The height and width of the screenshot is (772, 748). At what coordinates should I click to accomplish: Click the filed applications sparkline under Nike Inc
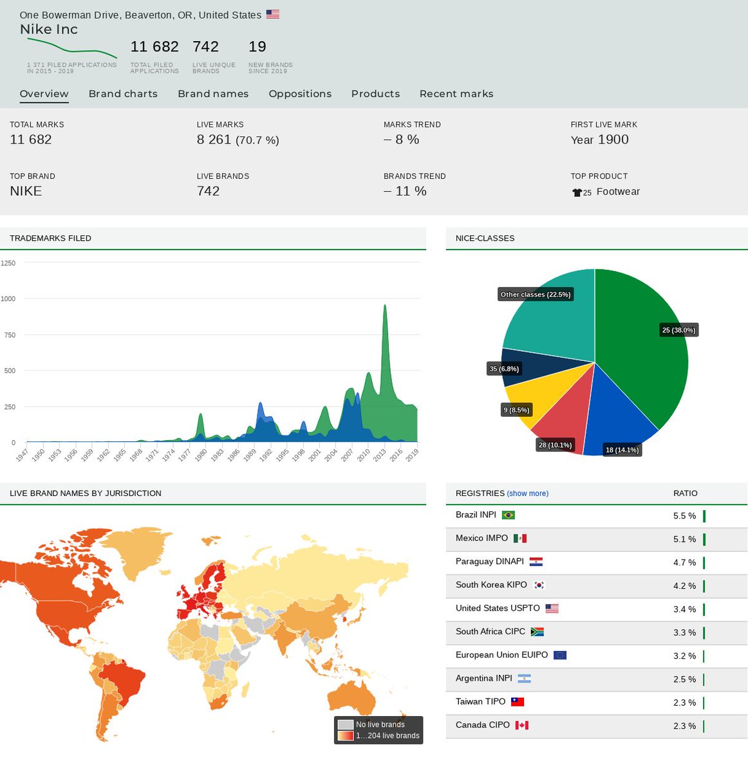(x=72, y=48)
